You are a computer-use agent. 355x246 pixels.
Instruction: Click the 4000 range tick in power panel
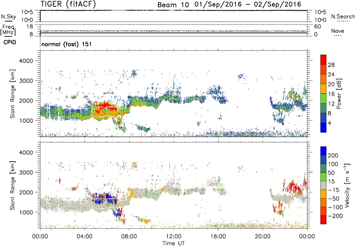(26, 61)
